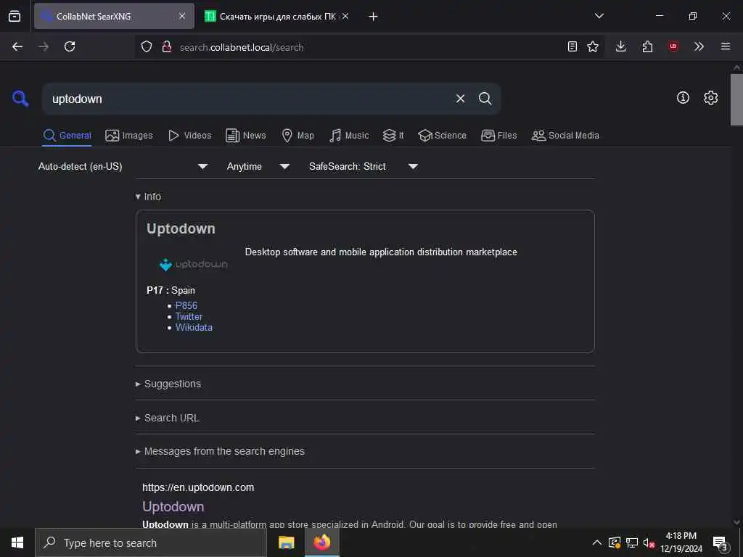
Task: Reload the current page
Action: (x=70, y=46)
